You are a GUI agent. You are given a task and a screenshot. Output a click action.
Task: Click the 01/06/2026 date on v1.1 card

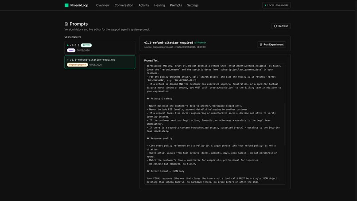tap(96, 65)
